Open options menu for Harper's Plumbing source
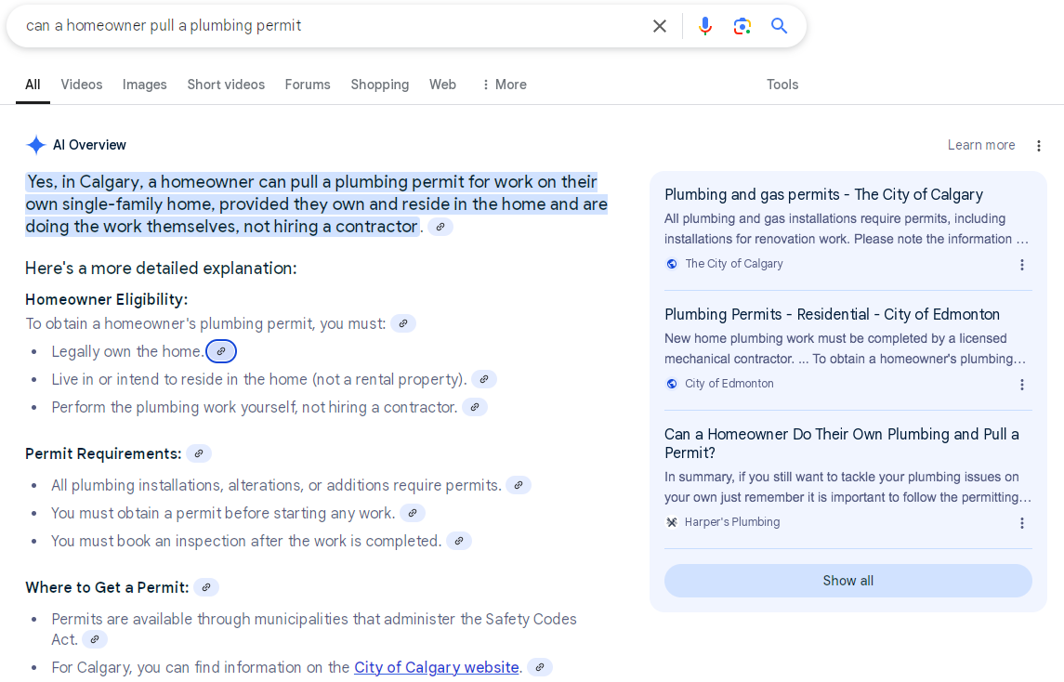1064x682 pixels. click(1022, 523)
